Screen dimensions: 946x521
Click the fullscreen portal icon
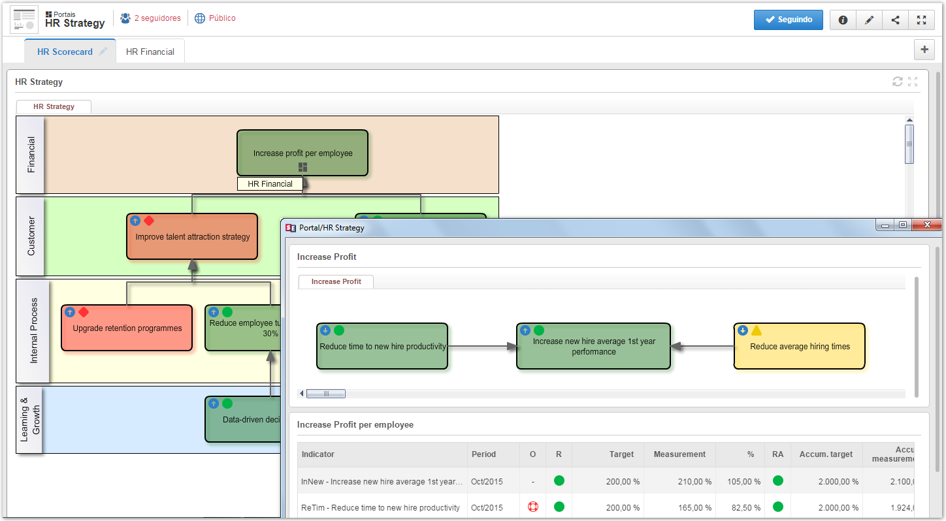[921, 20]
